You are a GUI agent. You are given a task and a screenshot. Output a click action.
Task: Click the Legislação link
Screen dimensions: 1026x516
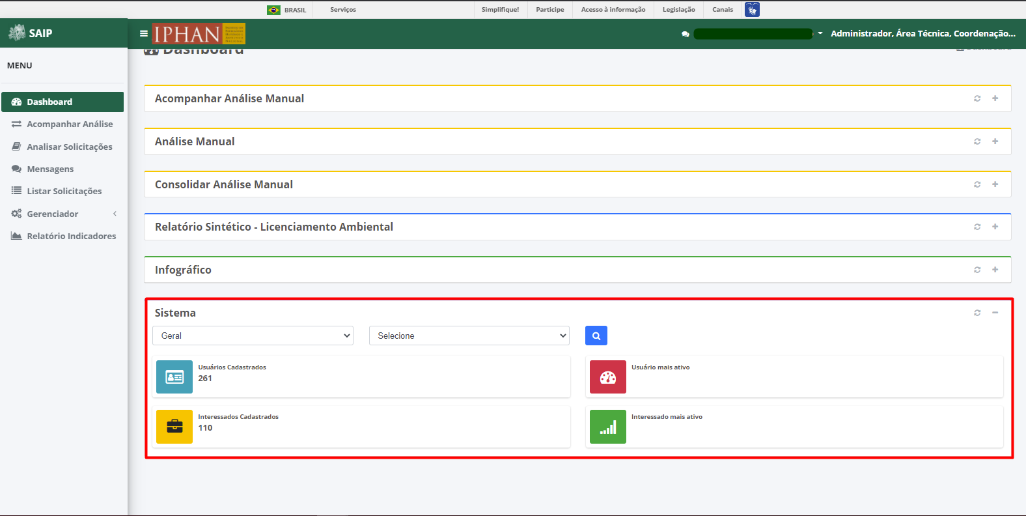[679, 10]
